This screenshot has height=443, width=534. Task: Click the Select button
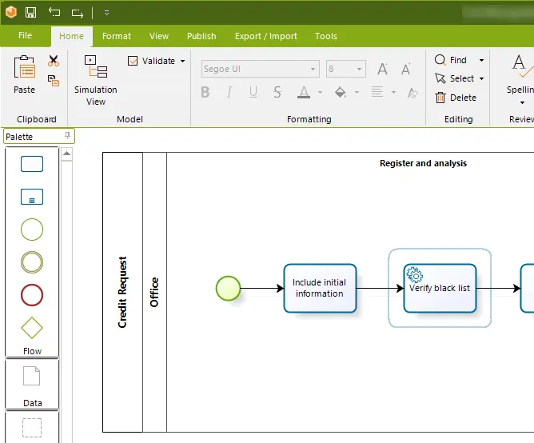tap(454, 78)
